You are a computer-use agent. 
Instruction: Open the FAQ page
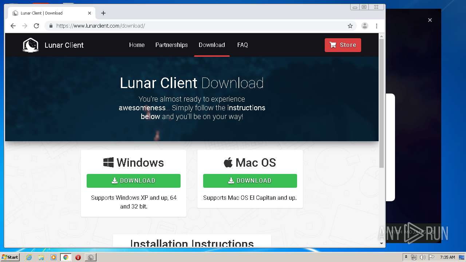[x=242, y=45]
